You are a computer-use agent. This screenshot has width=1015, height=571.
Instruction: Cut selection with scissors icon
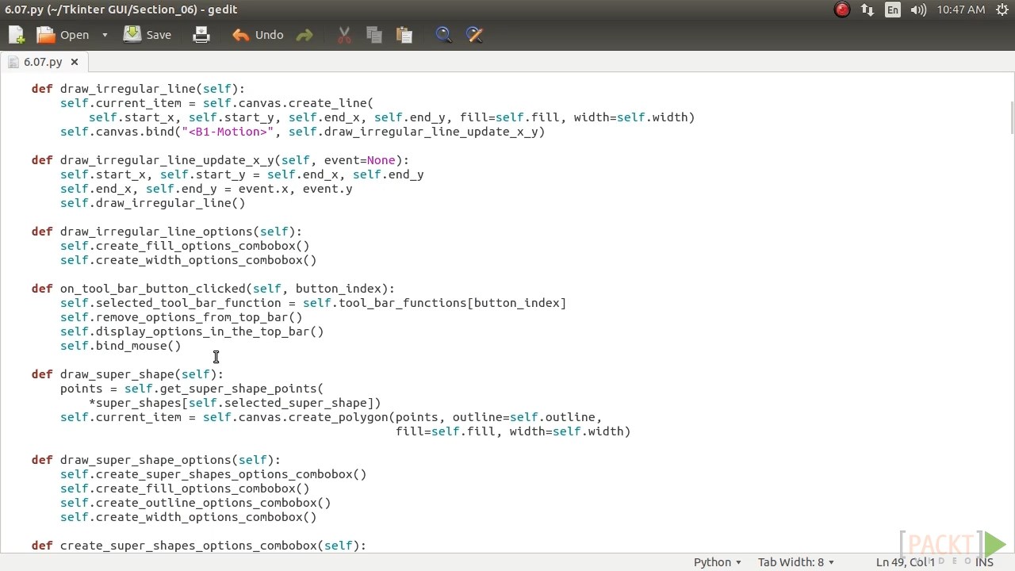(344, 35)
